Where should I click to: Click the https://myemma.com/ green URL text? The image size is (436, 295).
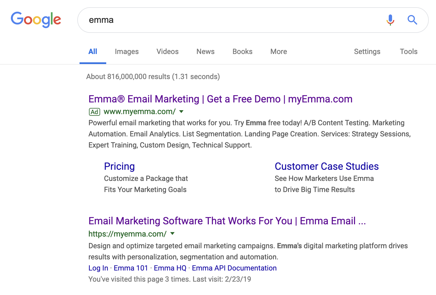tap(127, 234)
